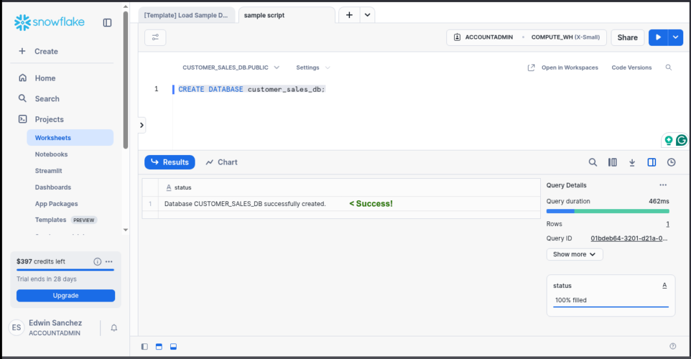Open run options dropdown arrow
This screenshot has height=359, width=691.
tap(675, 37)
